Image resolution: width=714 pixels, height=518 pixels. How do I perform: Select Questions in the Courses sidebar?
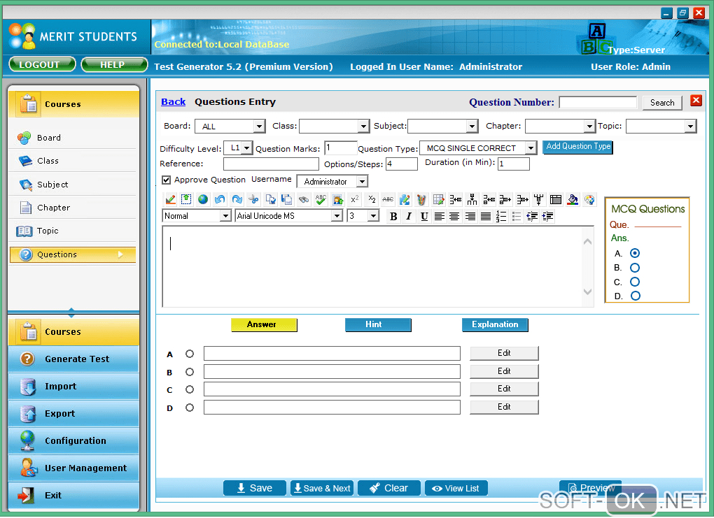click(x=73, y=254)
